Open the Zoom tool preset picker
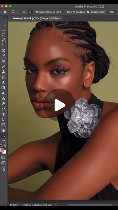118x210 pixels. [18, 12]
